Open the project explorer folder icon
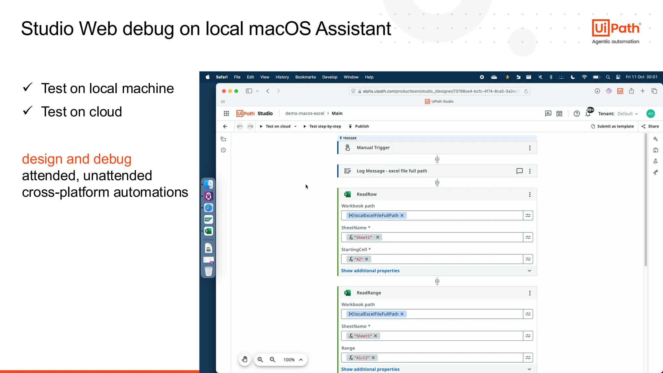This screenshot has width=663, height=373. point(223,139)
